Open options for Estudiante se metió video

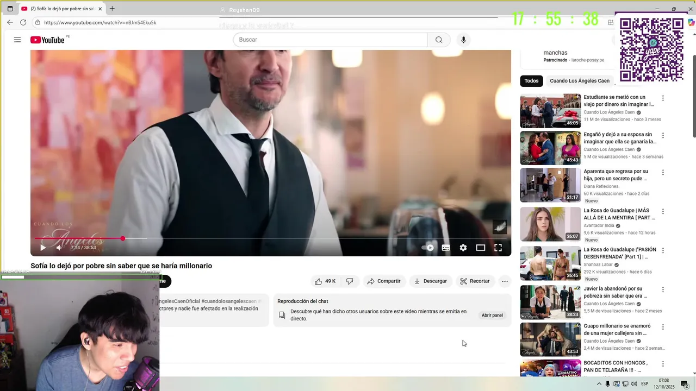coord(663,98)
